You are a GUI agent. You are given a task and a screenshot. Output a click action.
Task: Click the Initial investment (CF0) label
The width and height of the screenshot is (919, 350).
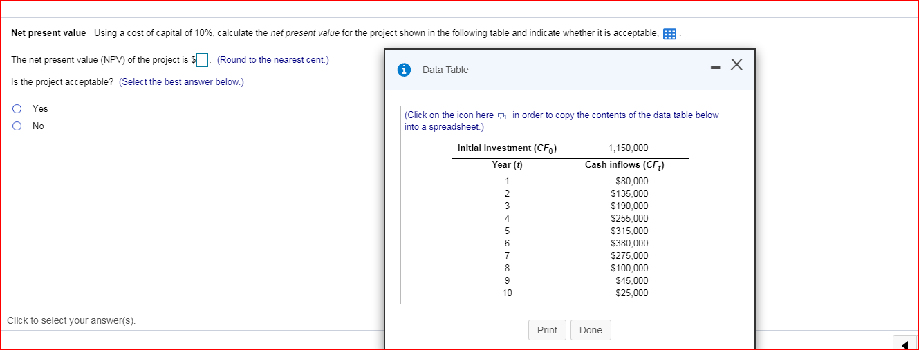(508, 148)
